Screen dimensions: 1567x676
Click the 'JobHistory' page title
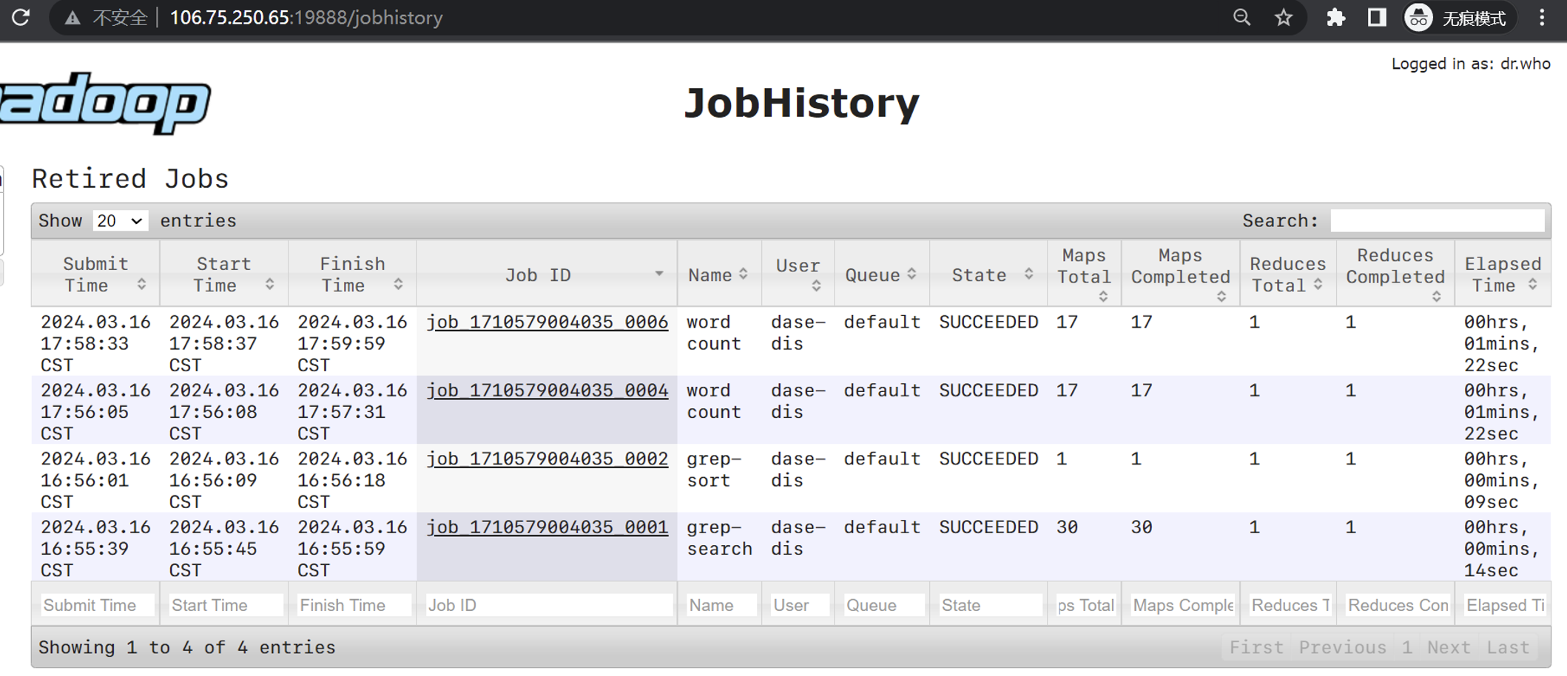pyautogui.click(x=802, y=103)
